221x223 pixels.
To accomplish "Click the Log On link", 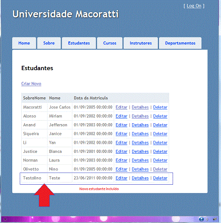I will pyautogui.click(x=194, y=6).
